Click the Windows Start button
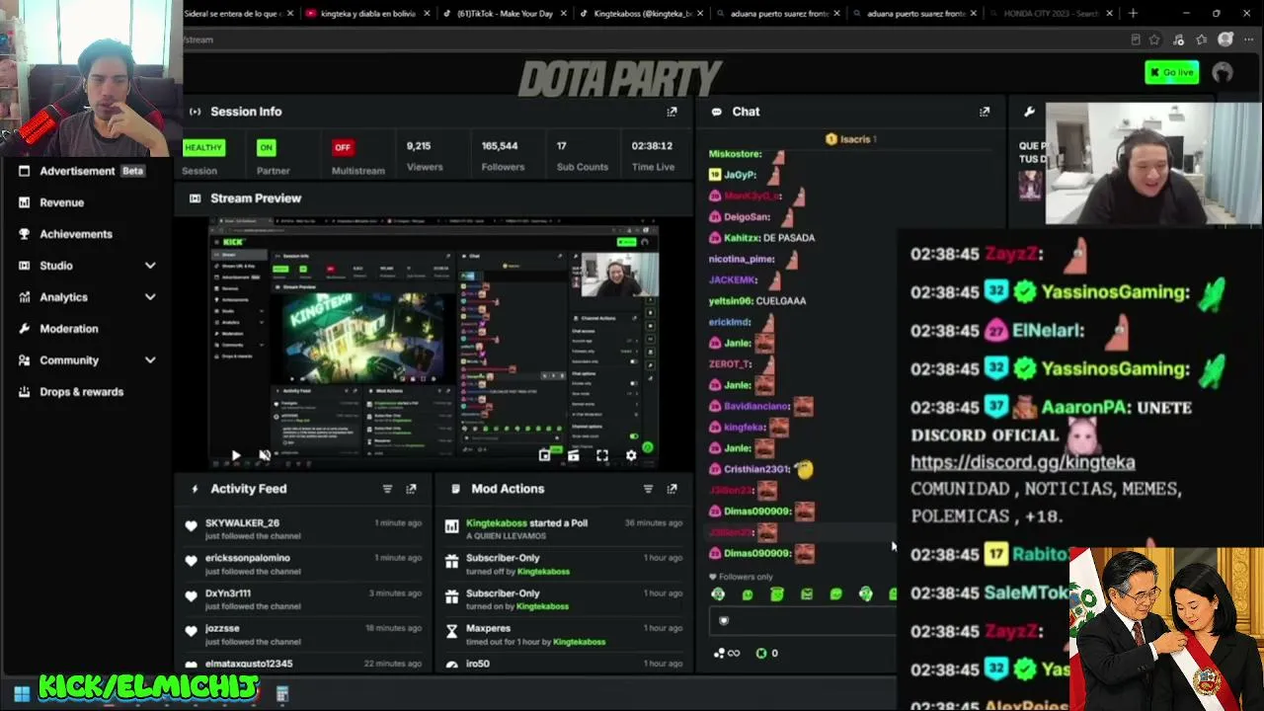The image size is (1264, 711). pyautogui.click(x=22, y=694)
